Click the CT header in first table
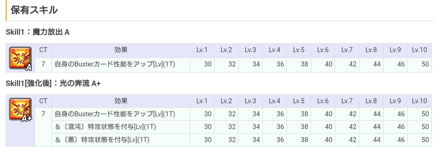 coord(43,50)
